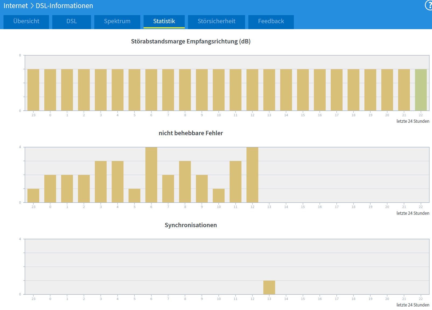432x310 pixels.
Task: Click 'letzte 24 Stunden' under the Störabstandsmarge chart
Action: click(x=413, y=121)
